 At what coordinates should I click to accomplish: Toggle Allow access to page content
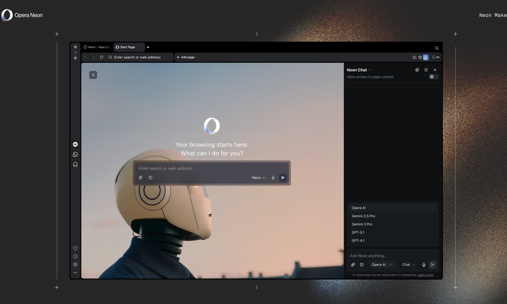click(x=433, y=77)
